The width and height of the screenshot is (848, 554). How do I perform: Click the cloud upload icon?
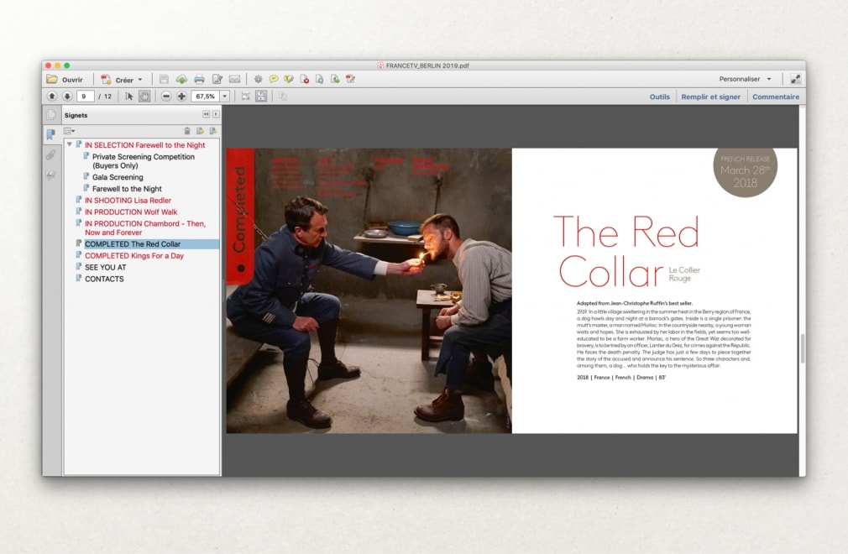tap(181, 79)
